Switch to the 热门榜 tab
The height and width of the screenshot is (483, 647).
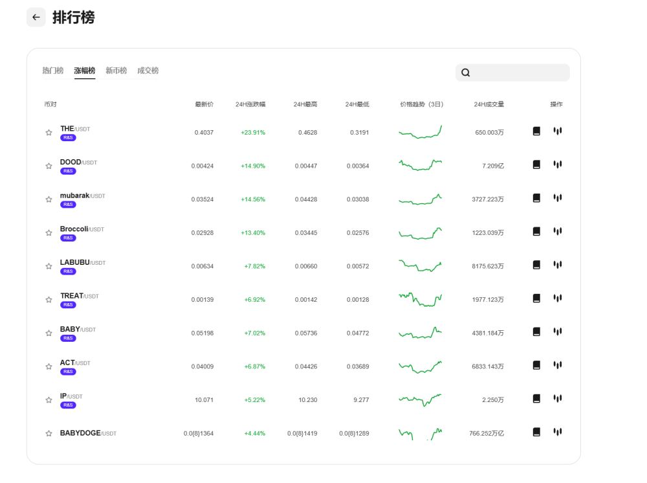52,71
